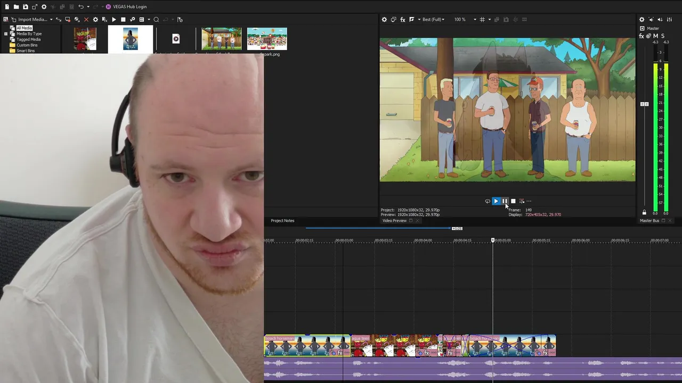Select the South Park png thumbnail
Viewport: 682px width, 383px height.
(267, 39)
